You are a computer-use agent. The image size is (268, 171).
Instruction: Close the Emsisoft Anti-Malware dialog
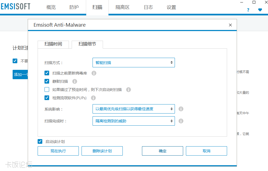pos(230,25)
